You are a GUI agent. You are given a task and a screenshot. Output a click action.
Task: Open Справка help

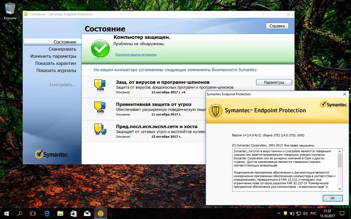[x=277, y=26]
